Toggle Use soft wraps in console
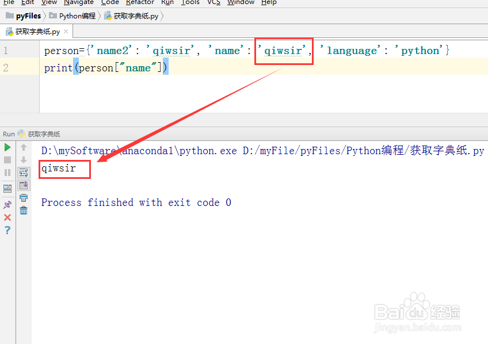 coord(24,173)
